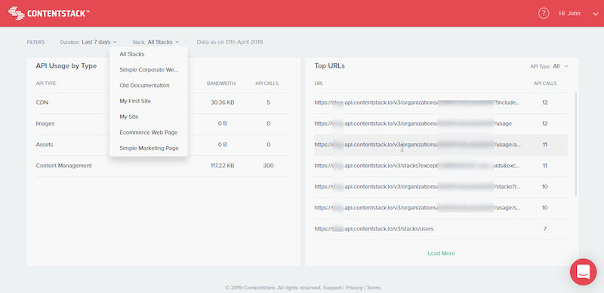Screen dimensions: 604x293
Task: Click the Contentstack logo
Action: coord(49,14)
